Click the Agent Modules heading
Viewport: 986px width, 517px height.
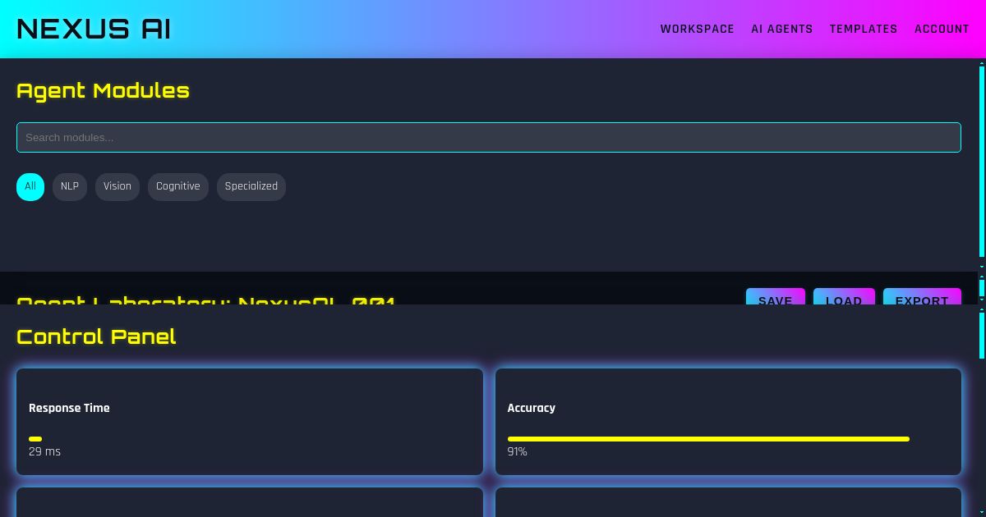point(103,91)
